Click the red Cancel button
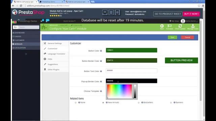The image size is (216, 121). [x=188, y=37]
